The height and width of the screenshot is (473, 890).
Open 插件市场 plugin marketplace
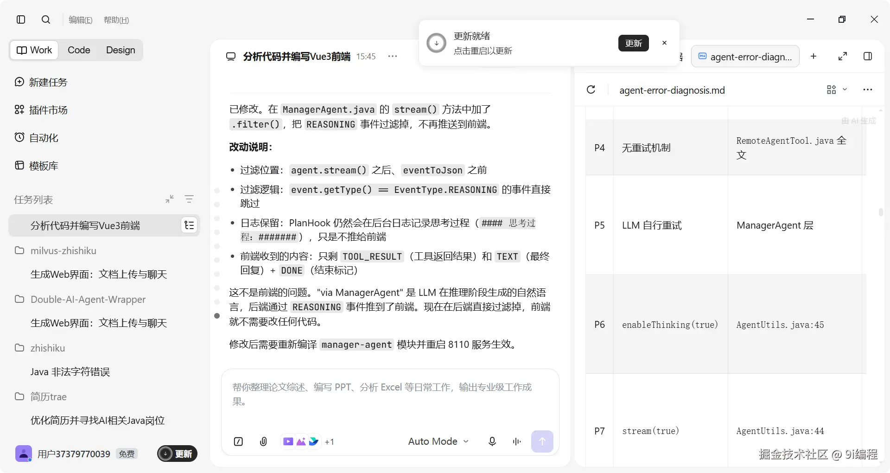[x=41, y=110]
